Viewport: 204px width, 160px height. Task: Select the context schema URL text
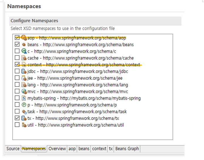pos(93,65)
